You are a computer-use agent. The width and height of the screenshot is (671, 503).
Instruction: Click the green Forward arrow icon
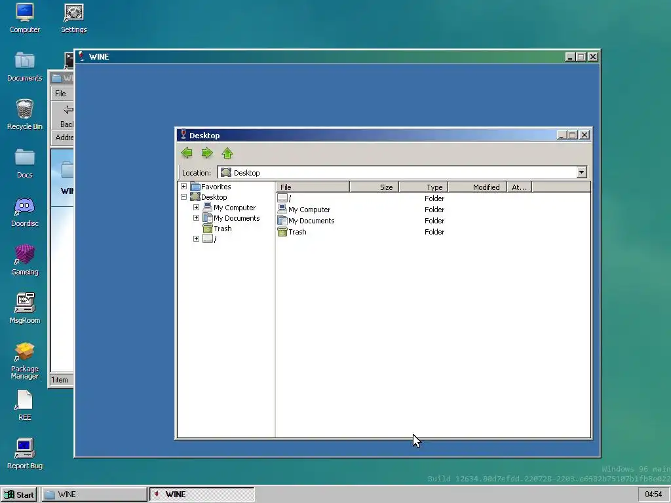point(207,153)
